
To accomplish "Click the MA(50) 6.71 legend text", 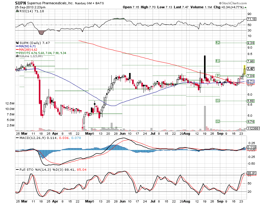I will 27,46.
